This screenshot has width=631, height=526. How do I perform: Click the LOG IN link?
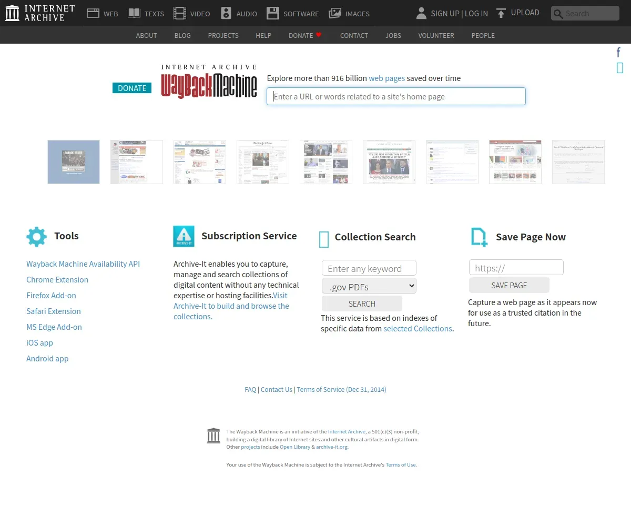tap(476, 14)
